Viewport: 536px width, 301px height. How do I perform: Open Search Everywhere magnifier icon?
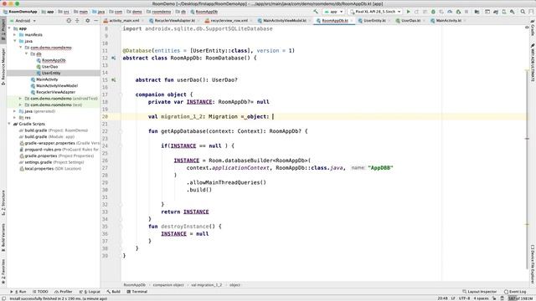click(x=523, y=12)
